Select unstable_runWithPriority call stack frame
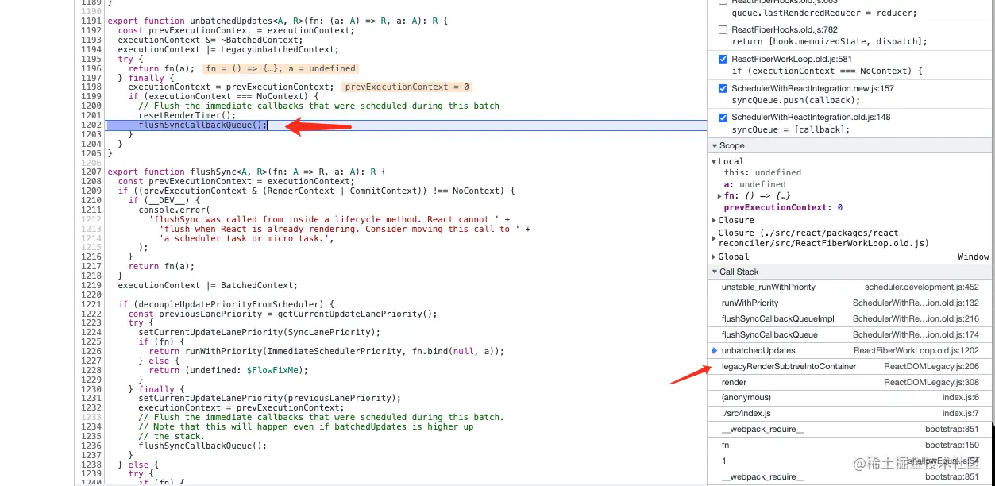Viewport: 995px width, 486px height. click(x=850, y=287)
